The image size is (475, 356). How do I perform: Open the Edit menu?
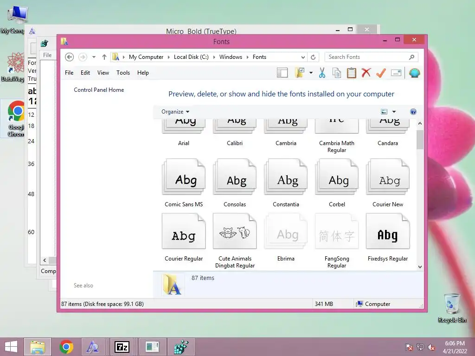tap(85, 73)
